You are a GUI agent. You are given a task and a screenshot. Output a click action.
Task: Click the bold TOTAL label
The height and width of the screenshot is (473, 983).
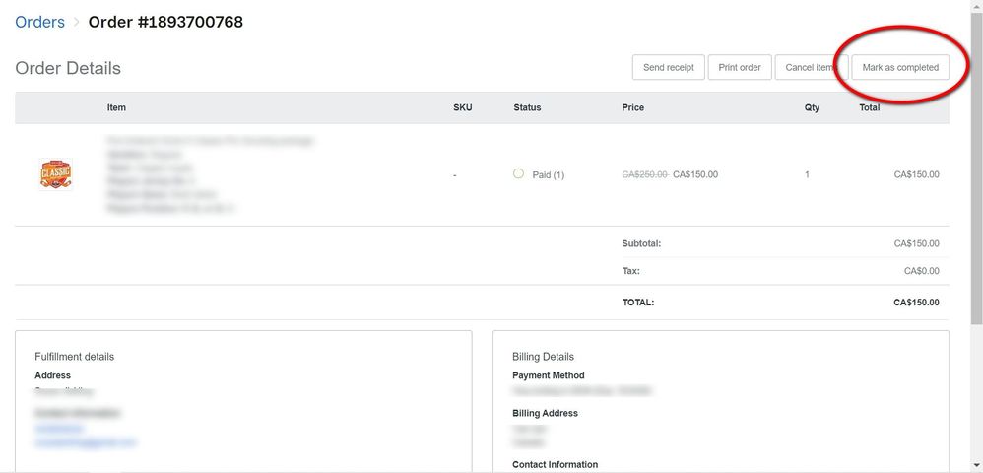(x=637, y=303)
